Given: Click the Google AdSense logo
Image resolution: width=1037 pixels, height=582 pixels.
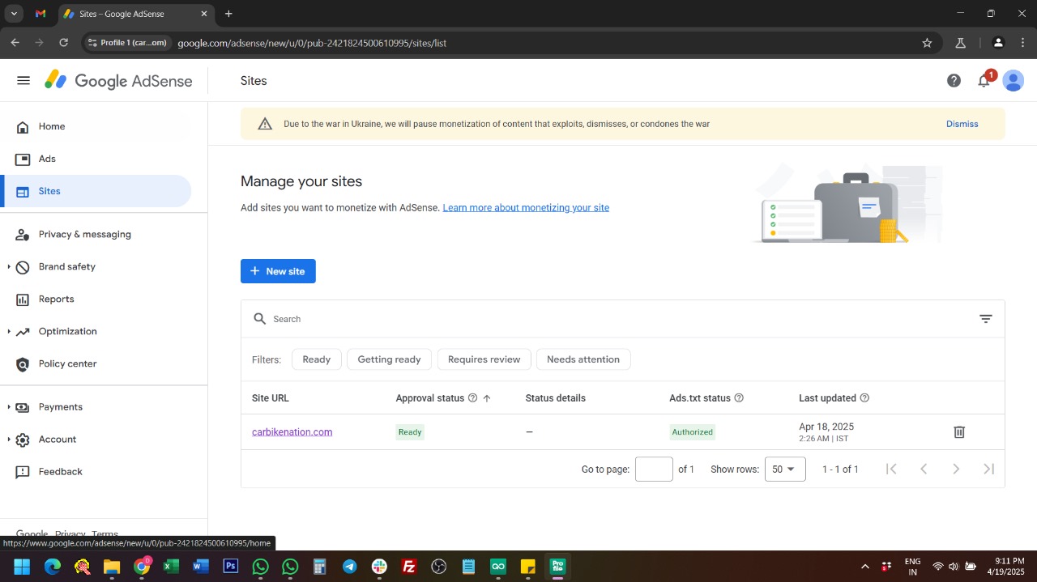Looking at the screenshot, I should coord(118,81).
